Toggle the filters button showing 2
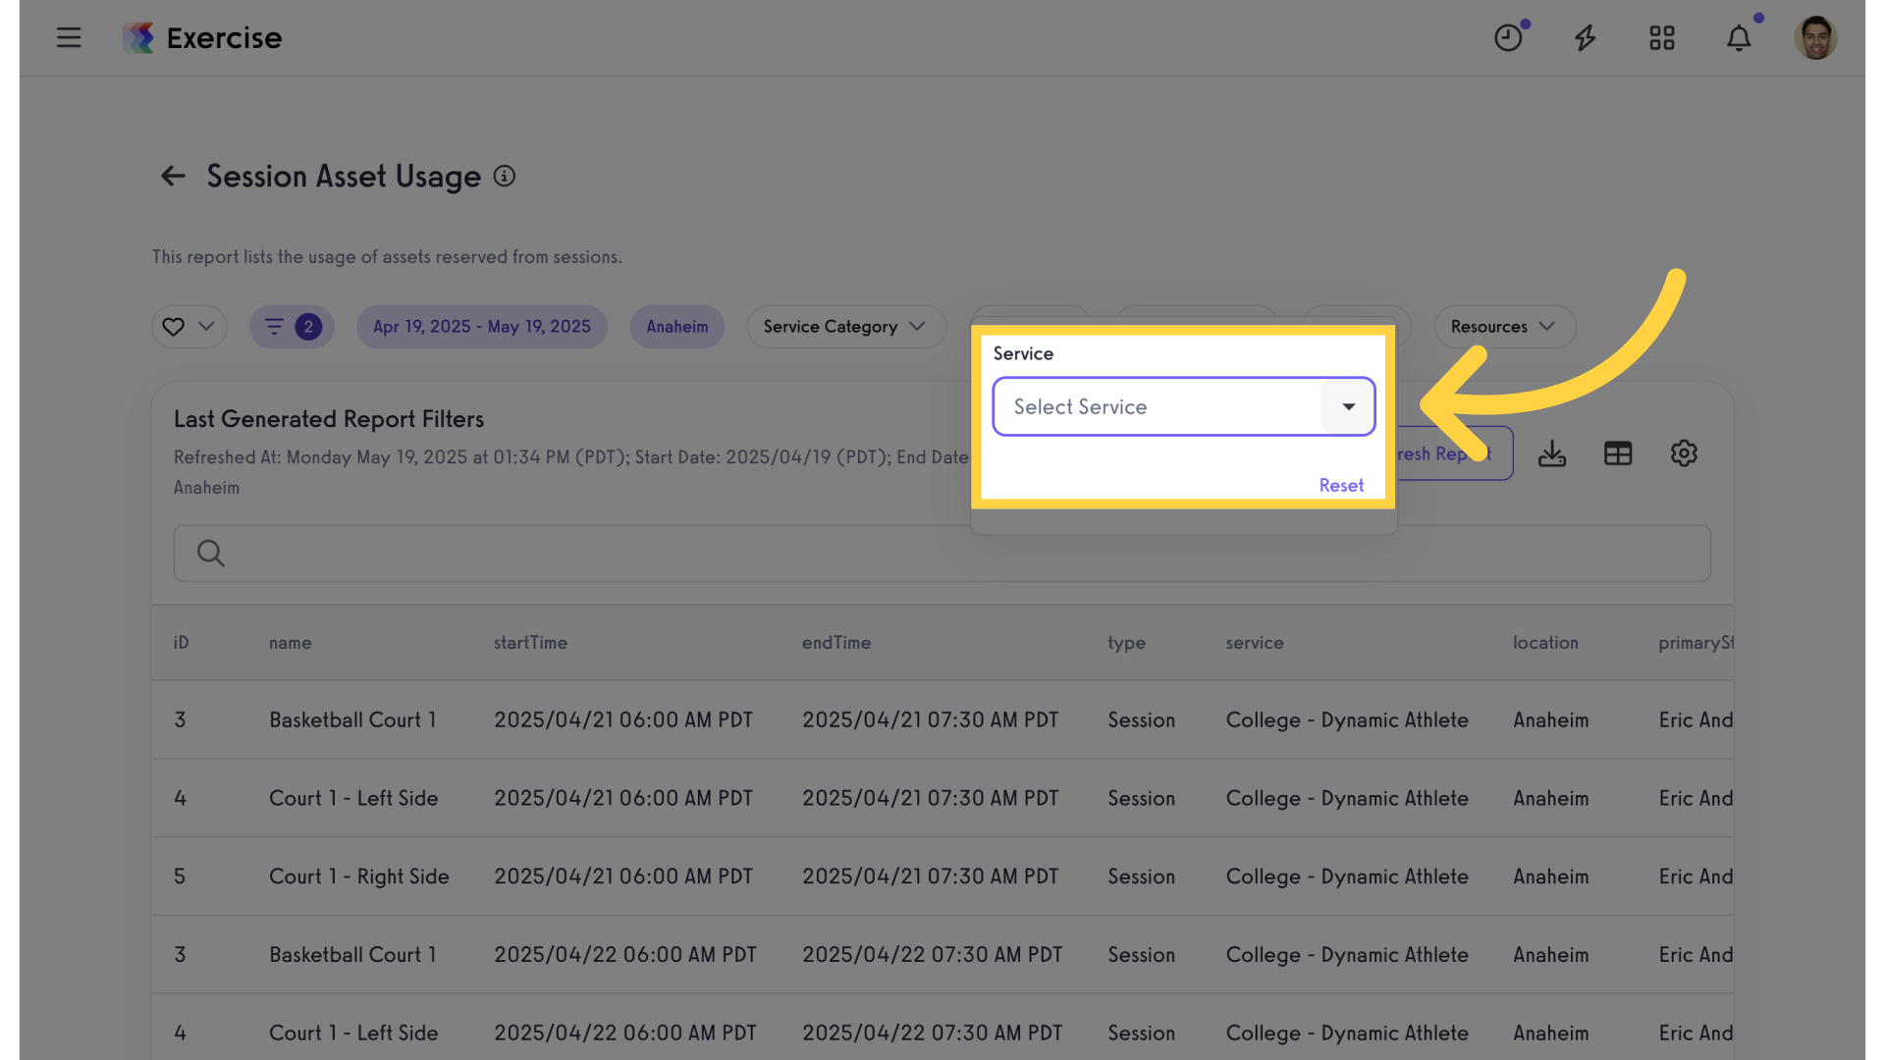 tap(292, 327)
